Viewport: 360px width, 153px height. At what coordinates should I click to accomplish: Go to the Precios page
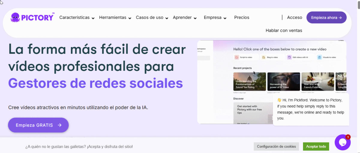pyautogui.click(x=241, y=17)
